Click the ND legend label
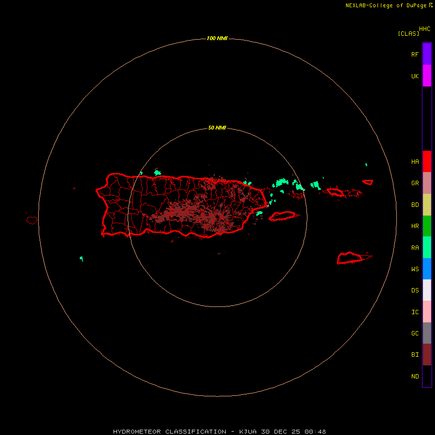 coord(415,377)
